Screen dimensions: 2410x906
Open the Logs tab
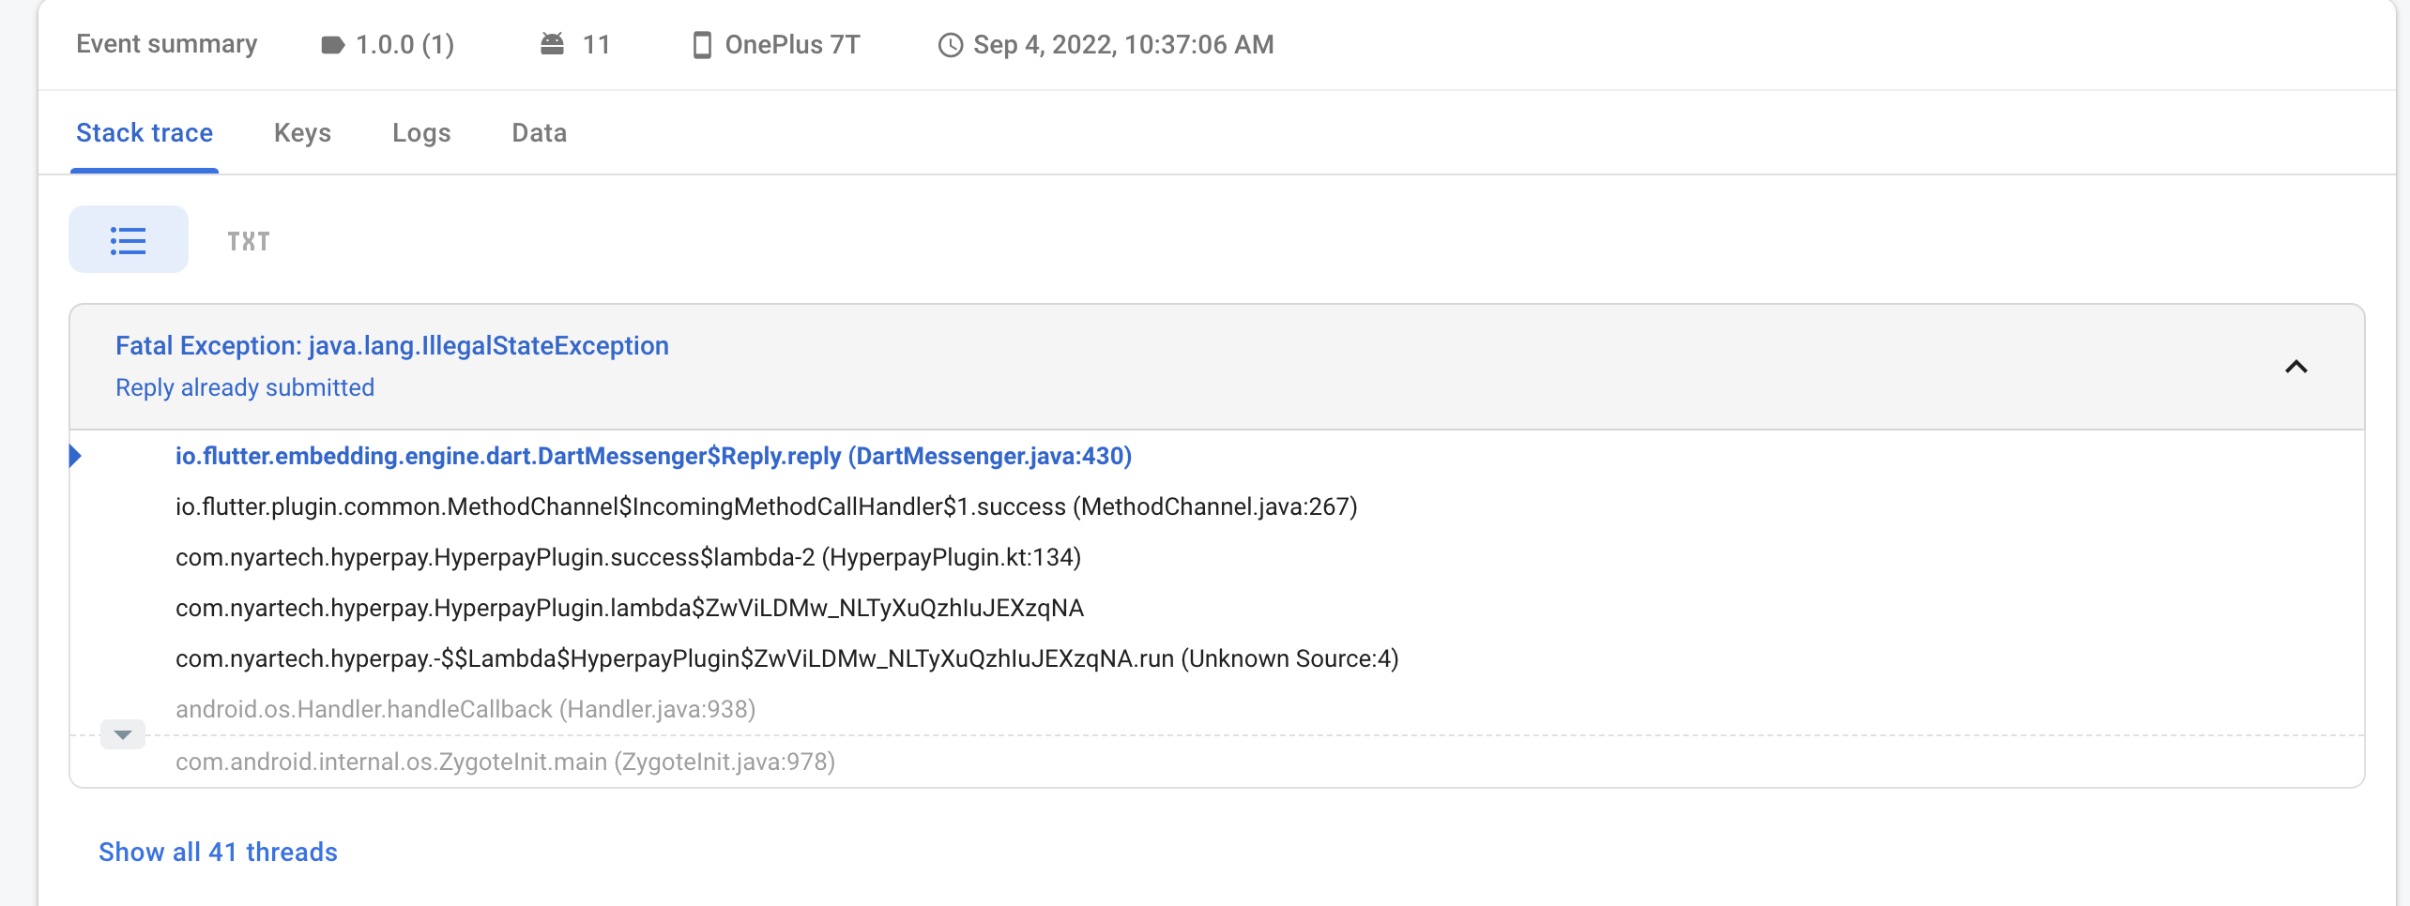[420, 133]
